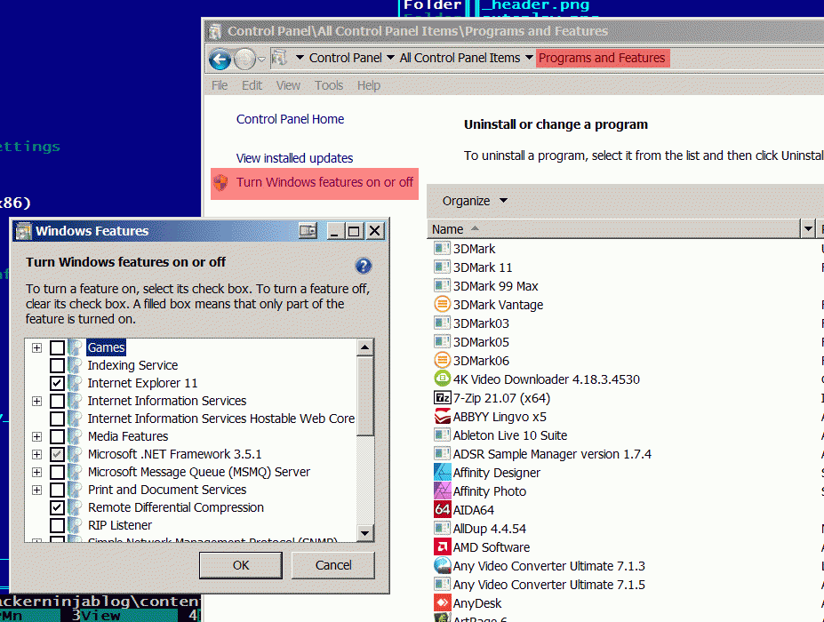824x622 pixels.
Task: Click the ADSR Sample Manager icon
Action: coord(442,453)
